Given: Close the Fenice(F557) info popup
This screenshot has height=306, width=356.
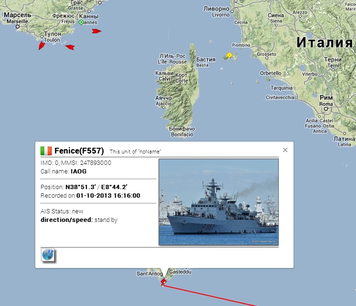Looking at the screenshot, I should pos(285,150).
